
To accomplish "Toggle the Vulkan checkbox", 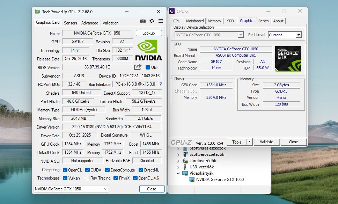I will click(x=65, y=178).
